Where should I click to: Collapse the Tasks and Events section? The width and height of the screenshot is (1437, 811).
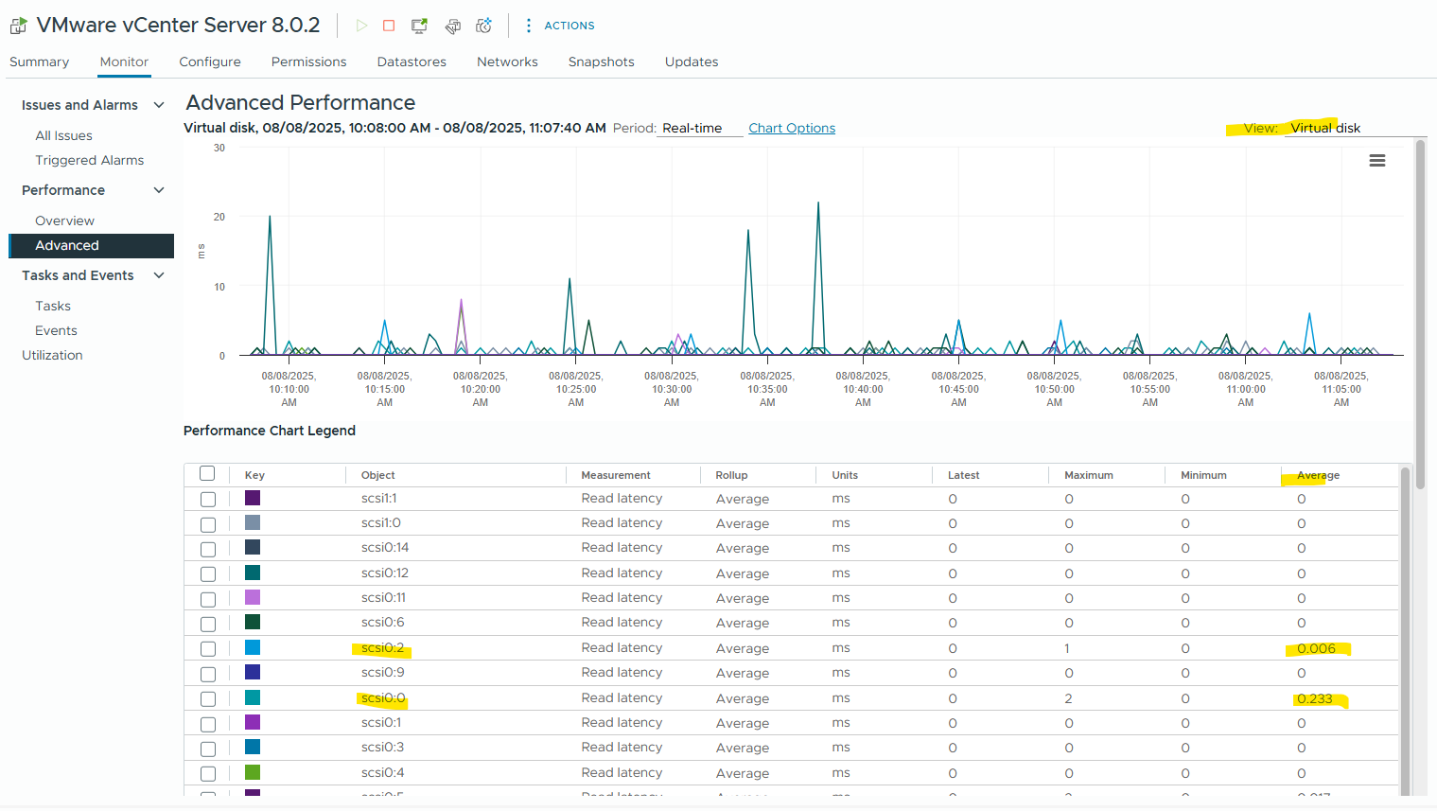point(159,275)
